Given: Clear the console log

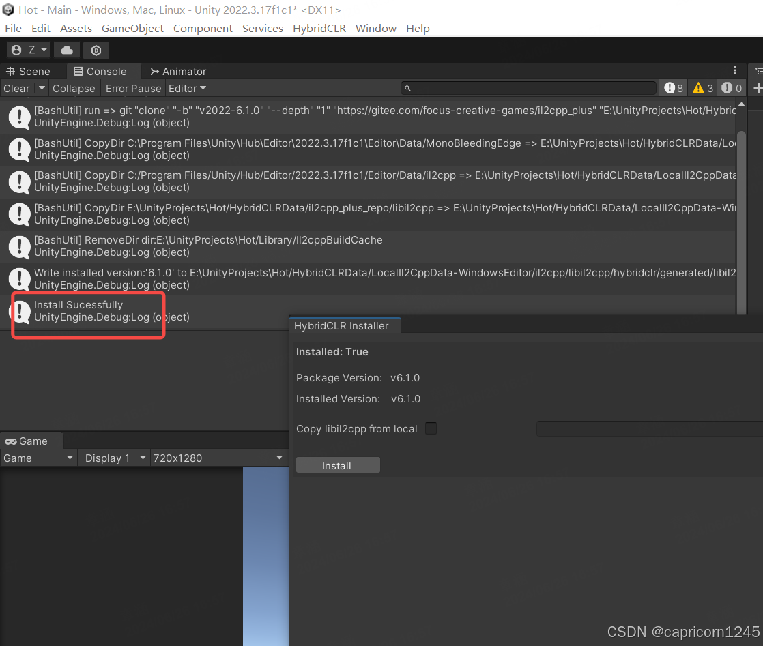Looking at the screenshot, I should 16,89.
